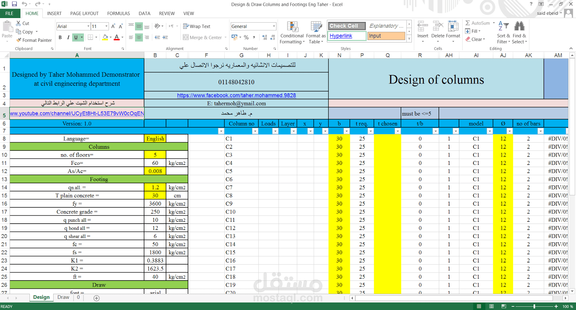Expand the Arial font name dropdown
The height and width of the screenshot is (310, 576).
[x=88, y=26]
